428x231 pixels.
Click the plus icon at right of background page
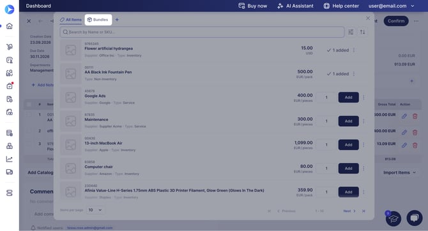click(x=411, y=81)
